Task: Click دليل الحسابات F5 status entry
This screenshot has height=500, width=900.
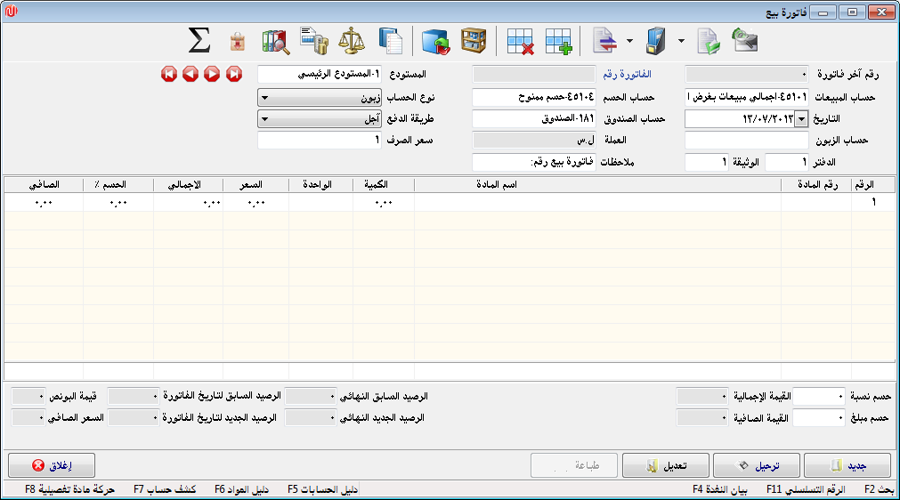Action: click(322, 489)
